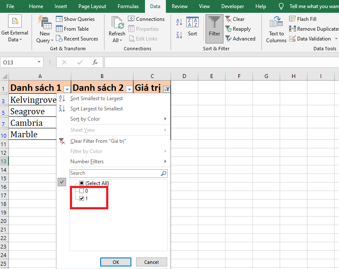The height and width of the screenshot is (269, 339).
Task: Open the Name Box dropdown arrow
Action: [x=39, y=62]
